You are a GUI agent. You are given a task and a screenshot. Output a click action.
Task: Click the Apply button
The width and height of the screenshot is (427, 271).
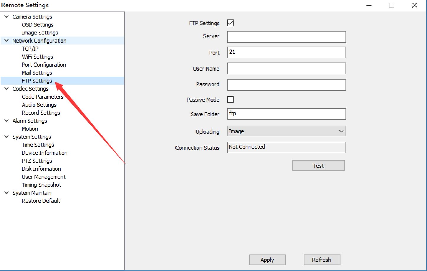tap(267, 260)
